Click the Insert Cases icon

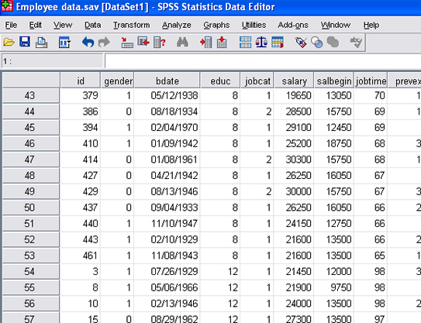[x=206, y=43]
